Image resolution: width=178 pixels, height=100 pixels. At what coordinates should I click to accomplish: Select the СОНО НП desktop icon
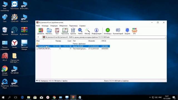(x=14, y=18)
